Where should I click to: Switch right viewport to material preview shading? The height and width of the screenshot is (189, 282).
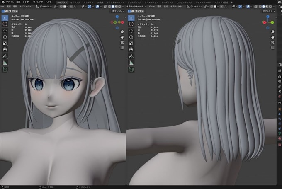coord(267,7)
